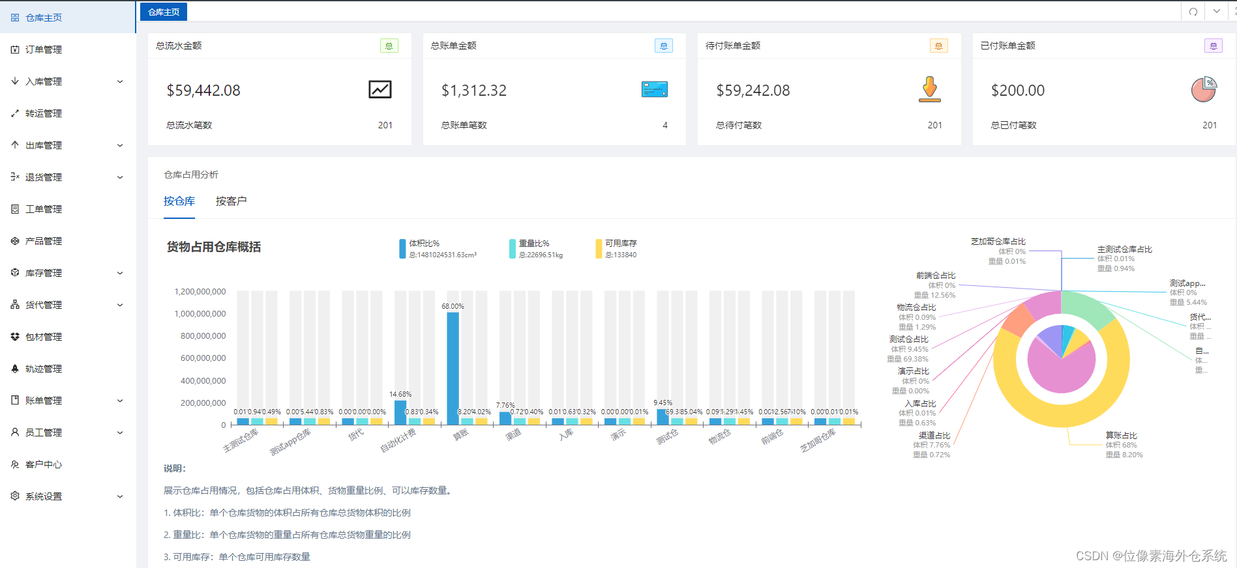
Task: Expand the 员工管理 submenu chevron
Action: click(120, 433)
